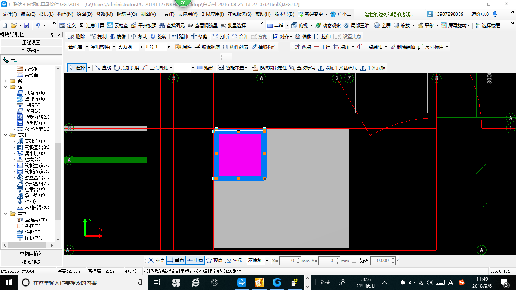This screenshot has height=290, width=516.
Task: Open the 钢筋量(Q) menu
Action: [127, 14]
